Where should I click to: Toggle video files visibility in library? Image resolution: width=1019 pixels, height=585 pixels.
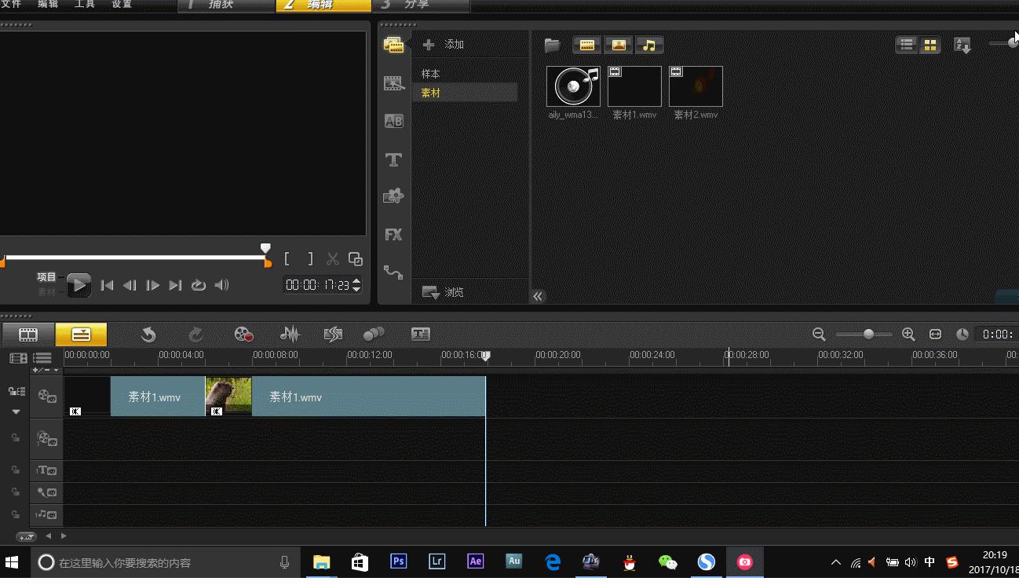click(586, 46)
